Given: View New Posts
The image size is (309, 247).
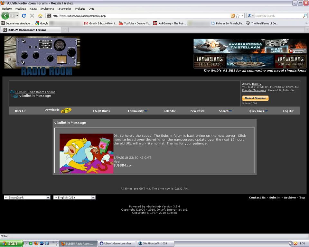Looking at the screenshot, I should [197, 111].
